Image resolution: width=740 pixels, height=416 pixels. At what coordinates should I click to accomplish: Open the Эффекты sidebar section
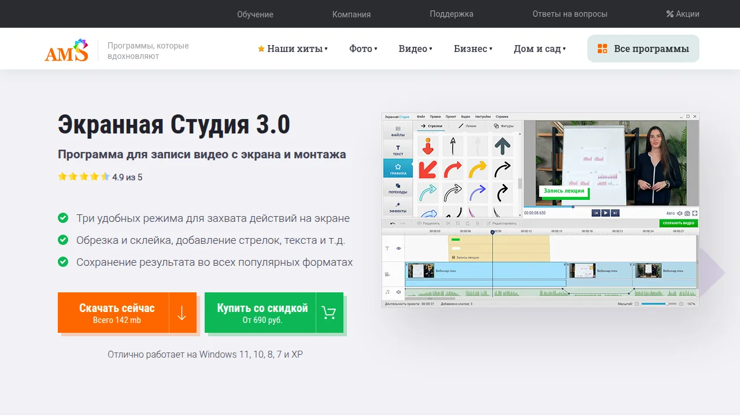(398, 207)
